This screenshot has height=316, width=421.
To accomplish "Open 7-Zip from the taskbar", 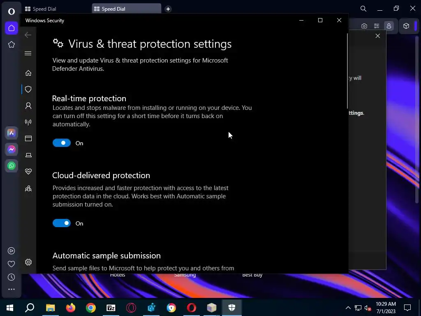I will [111, 308].
